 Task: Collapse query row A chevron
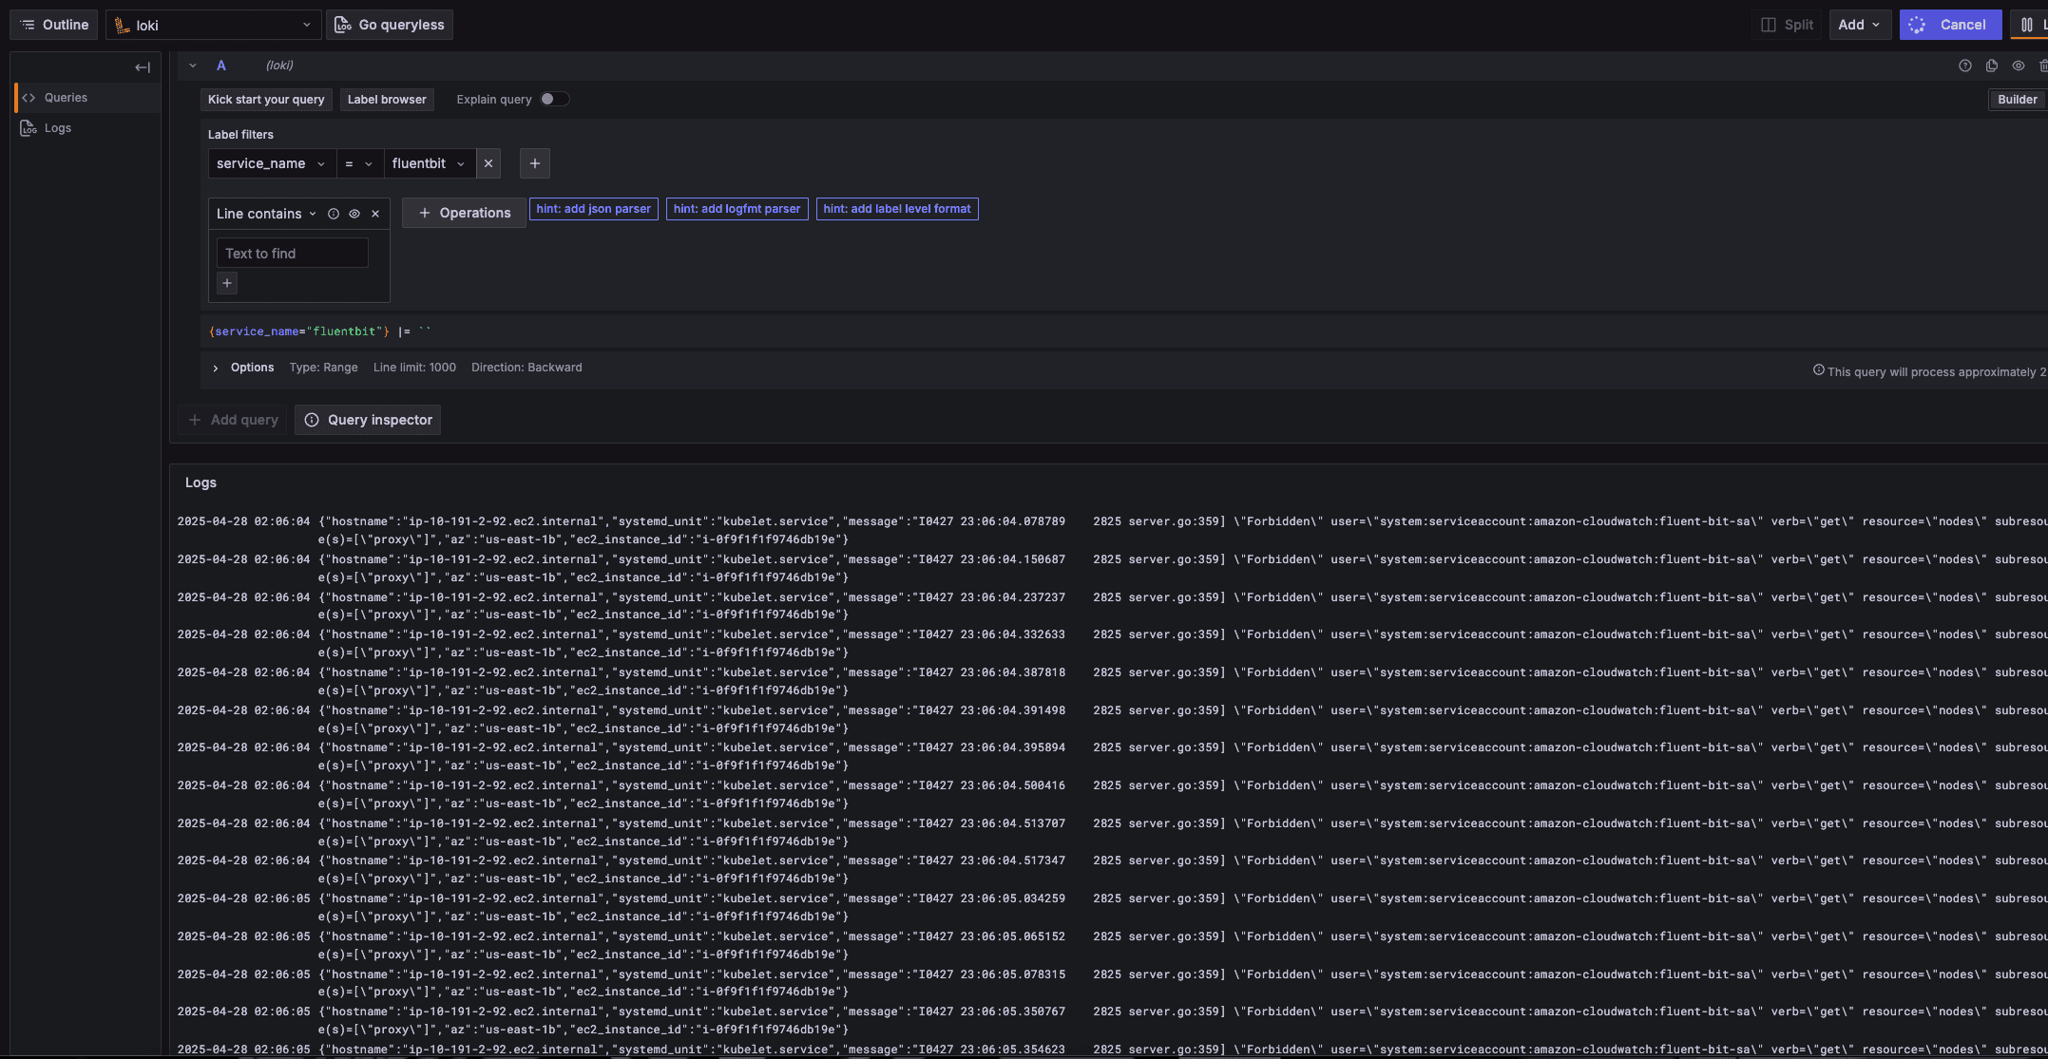click(193, 66)
